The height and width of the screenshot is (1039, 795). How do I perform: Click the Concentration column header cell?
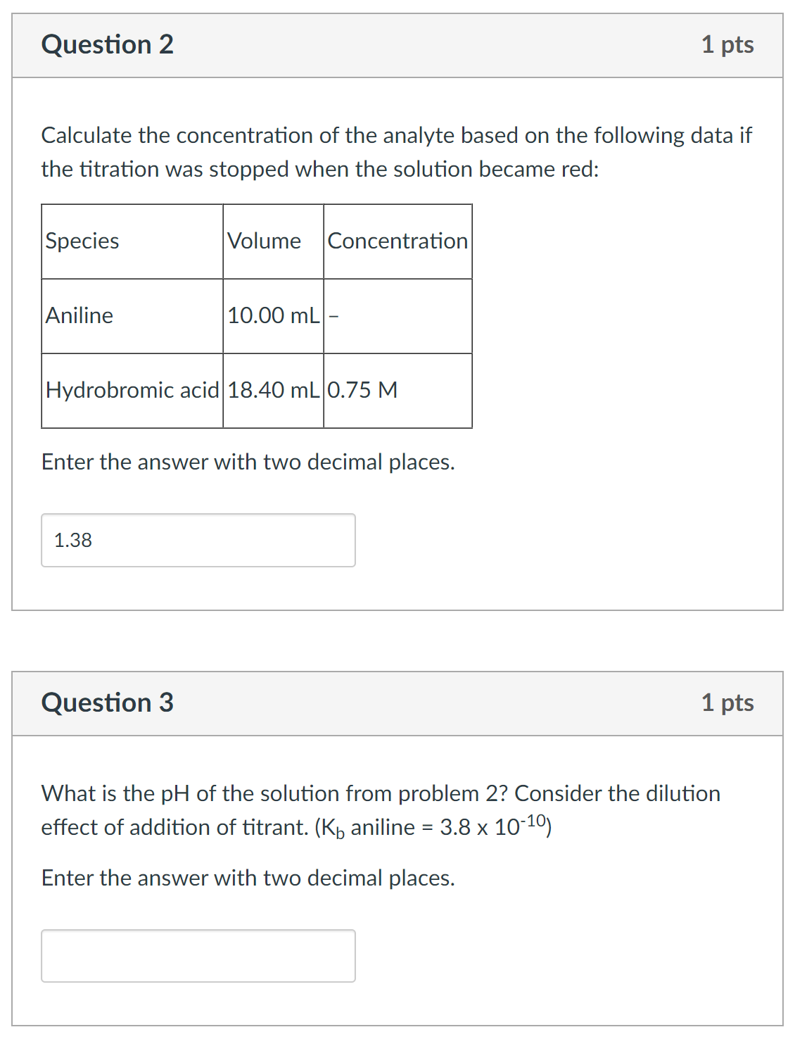point(396,241)
